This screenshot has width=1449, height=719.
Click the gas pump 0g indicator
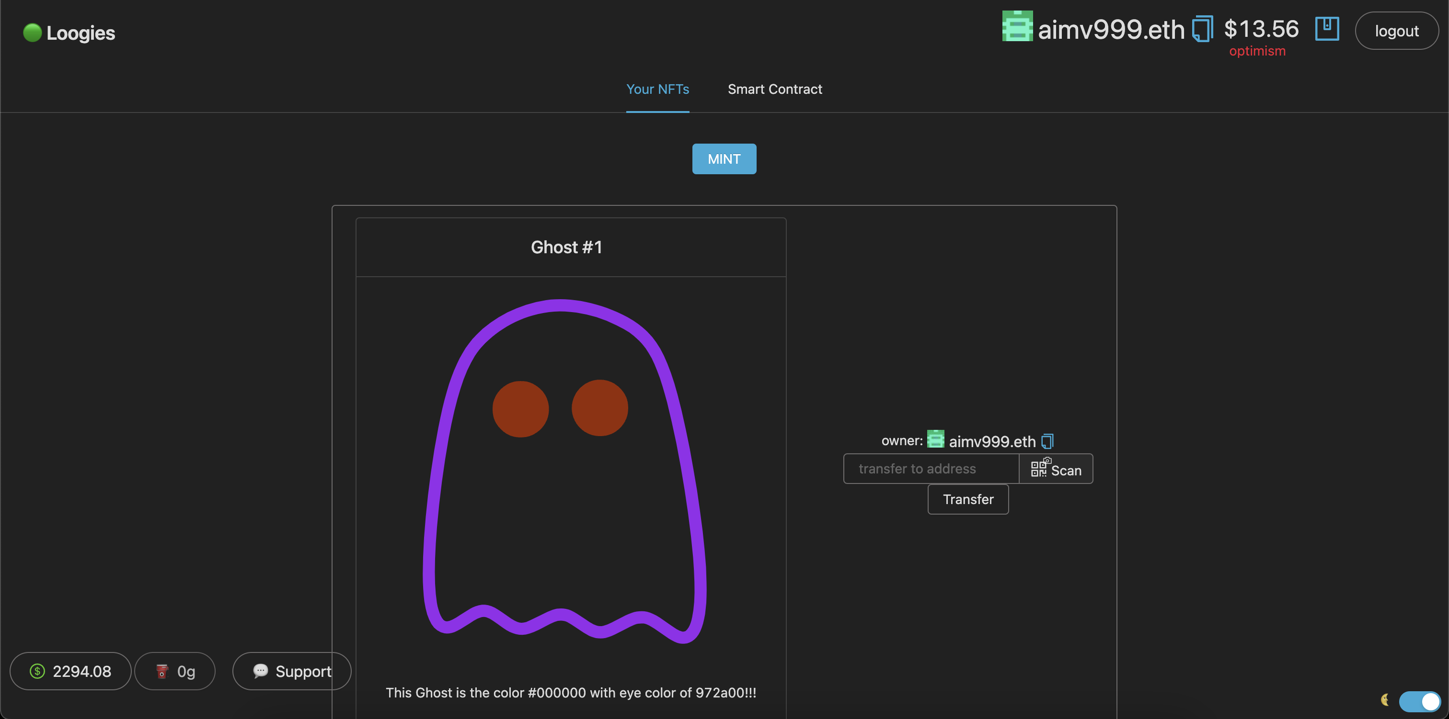coord(175,671)
